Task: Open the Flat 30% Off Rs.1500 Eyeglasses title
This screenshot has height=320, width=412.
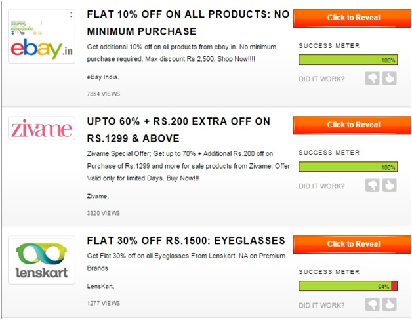Action: [186, 241]
